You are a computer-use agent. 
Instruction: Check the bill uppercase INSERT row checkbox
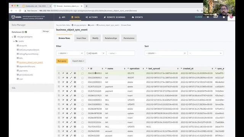[82, 78]
